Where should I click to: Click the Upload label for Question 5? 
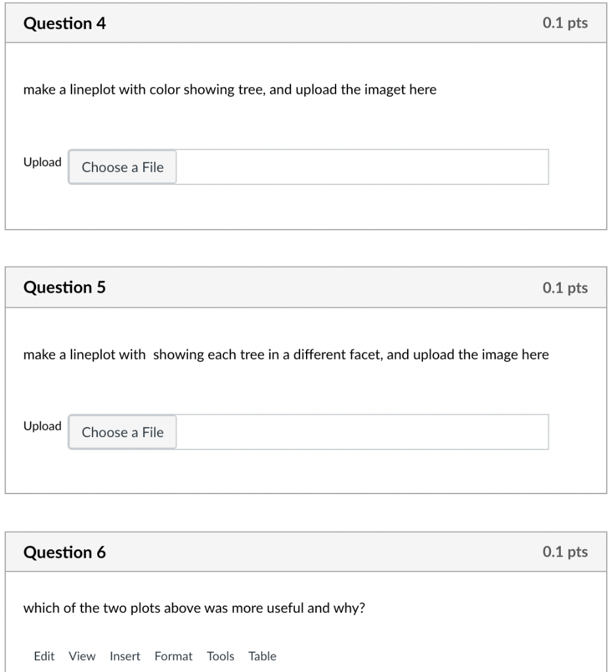pyautogui.click(x=41, y=427)
